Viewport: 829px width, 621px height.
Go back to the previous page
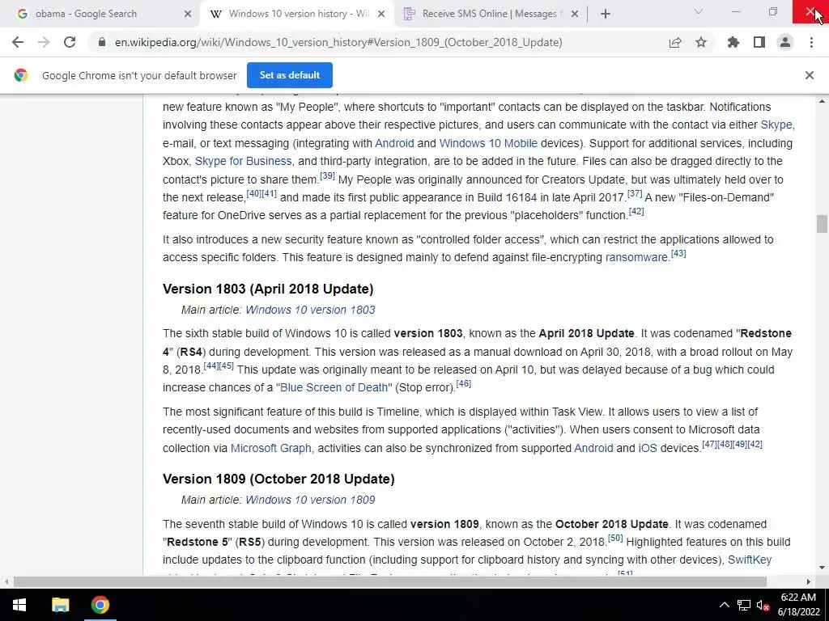tap(18, 42)
